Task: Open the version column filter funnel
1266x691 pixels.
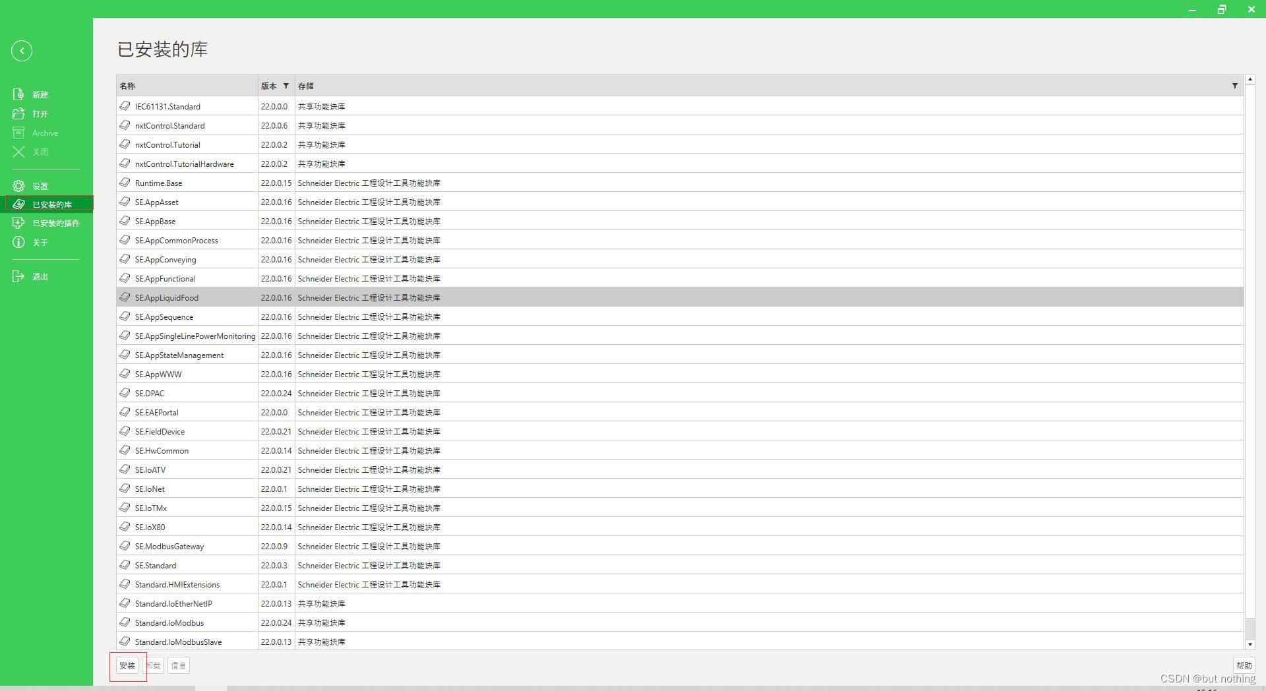Action: [286, 86]
